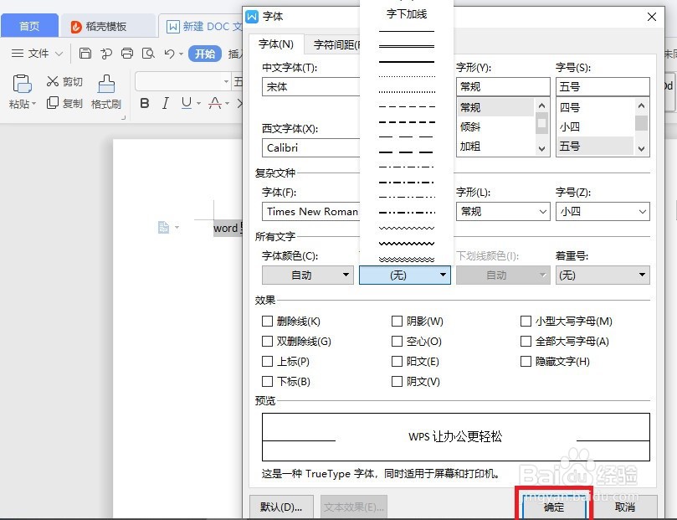Viewport: 677px width, 520px height.
Task: Select the single solid underline style
Action: [x=407, y=31]
